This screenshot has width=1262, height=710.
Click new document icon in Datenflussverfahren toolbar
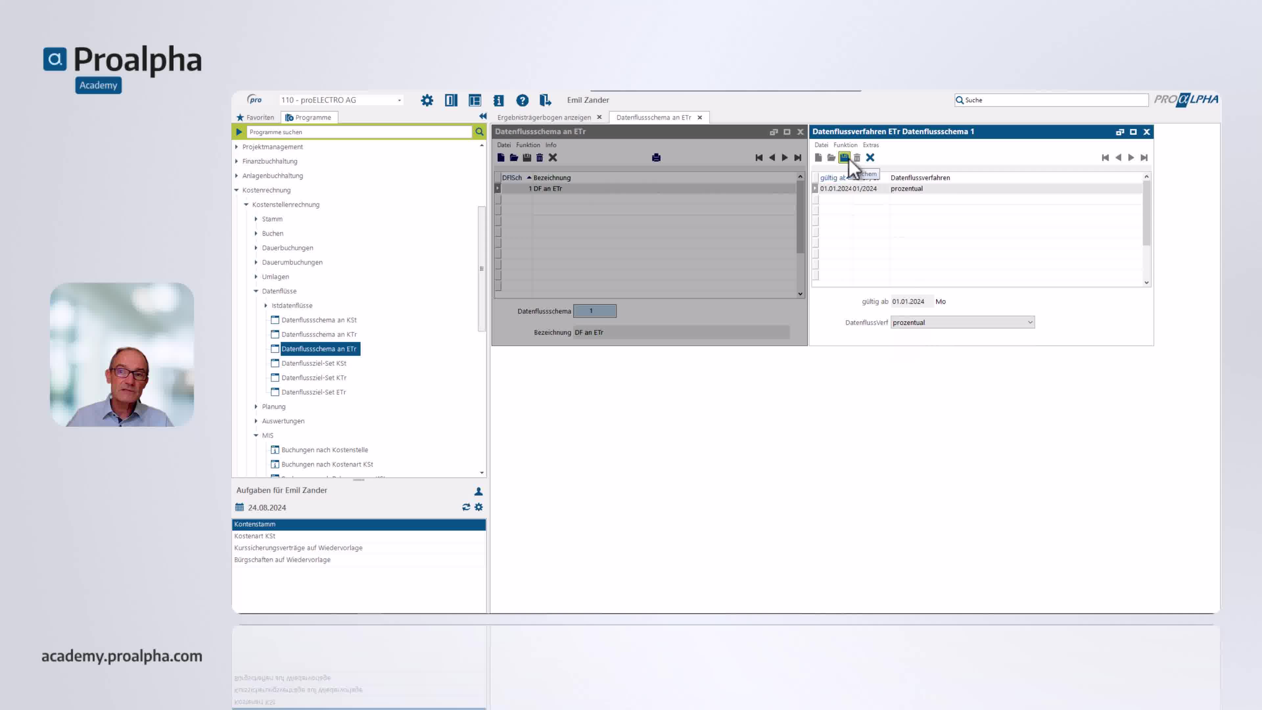818,158
